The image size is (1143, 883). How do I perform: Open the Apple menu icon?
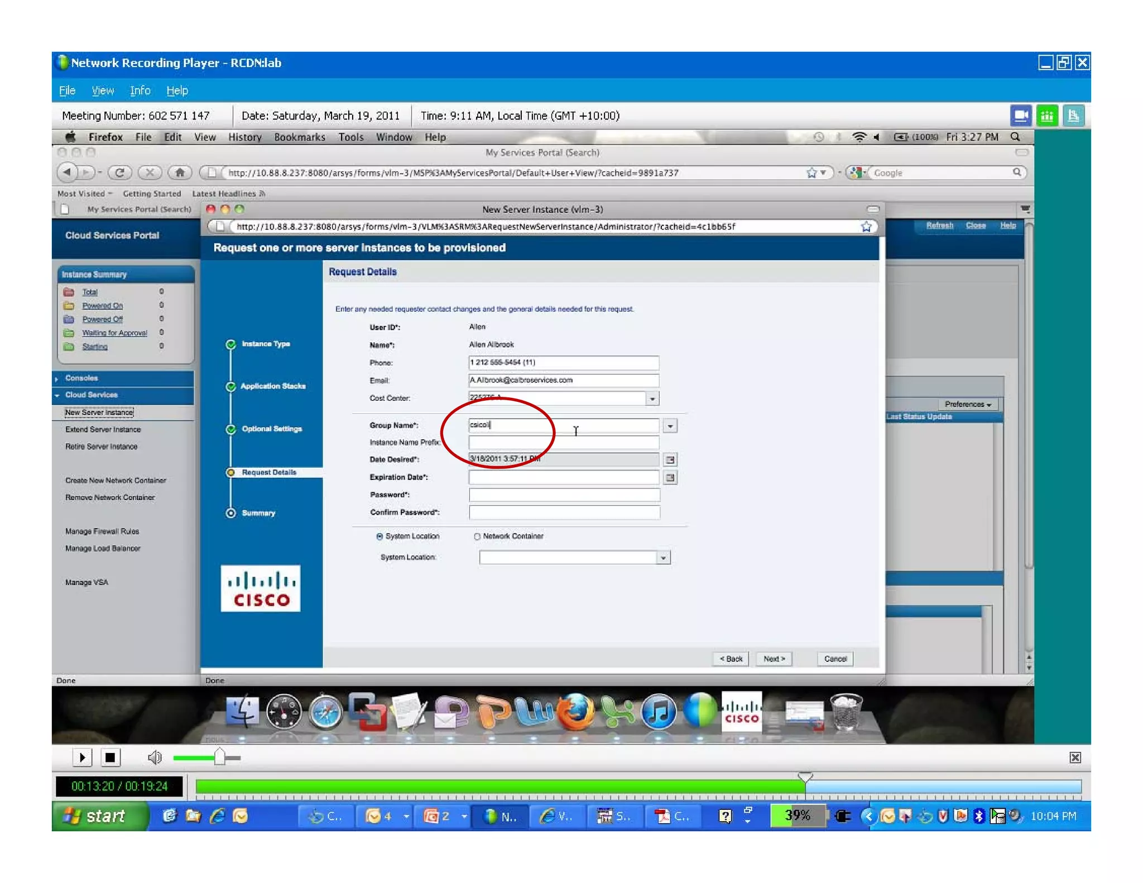pyautogui.click(x=70, y=137)
